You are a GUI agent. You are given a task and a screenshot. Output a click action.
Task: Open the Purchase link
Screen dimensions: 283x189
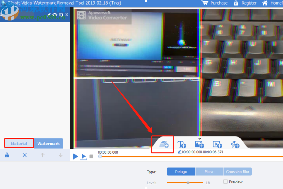[219, 3]
